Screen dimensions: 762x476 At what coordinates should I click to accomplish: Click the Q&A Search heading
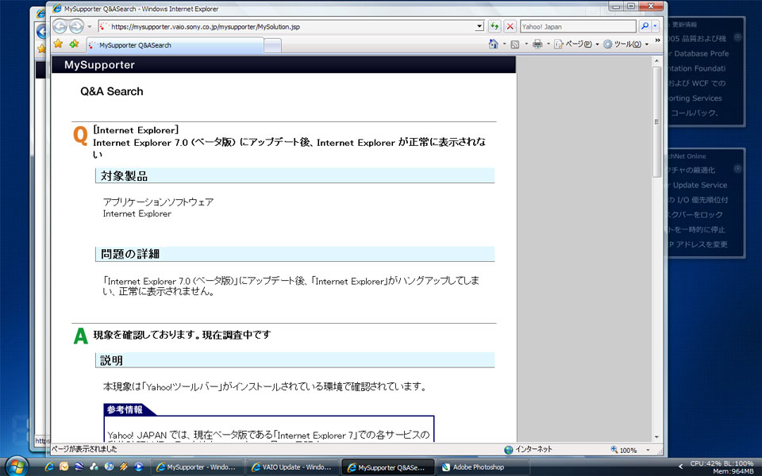112,91
